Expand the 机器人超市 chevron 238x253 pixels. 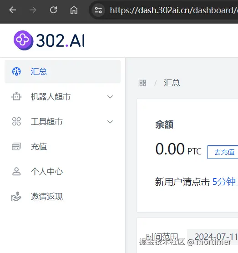tap(110, 97)
